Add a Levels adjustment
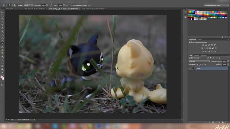The width and height of the screenshot is (230, 129). coord(206,45)
